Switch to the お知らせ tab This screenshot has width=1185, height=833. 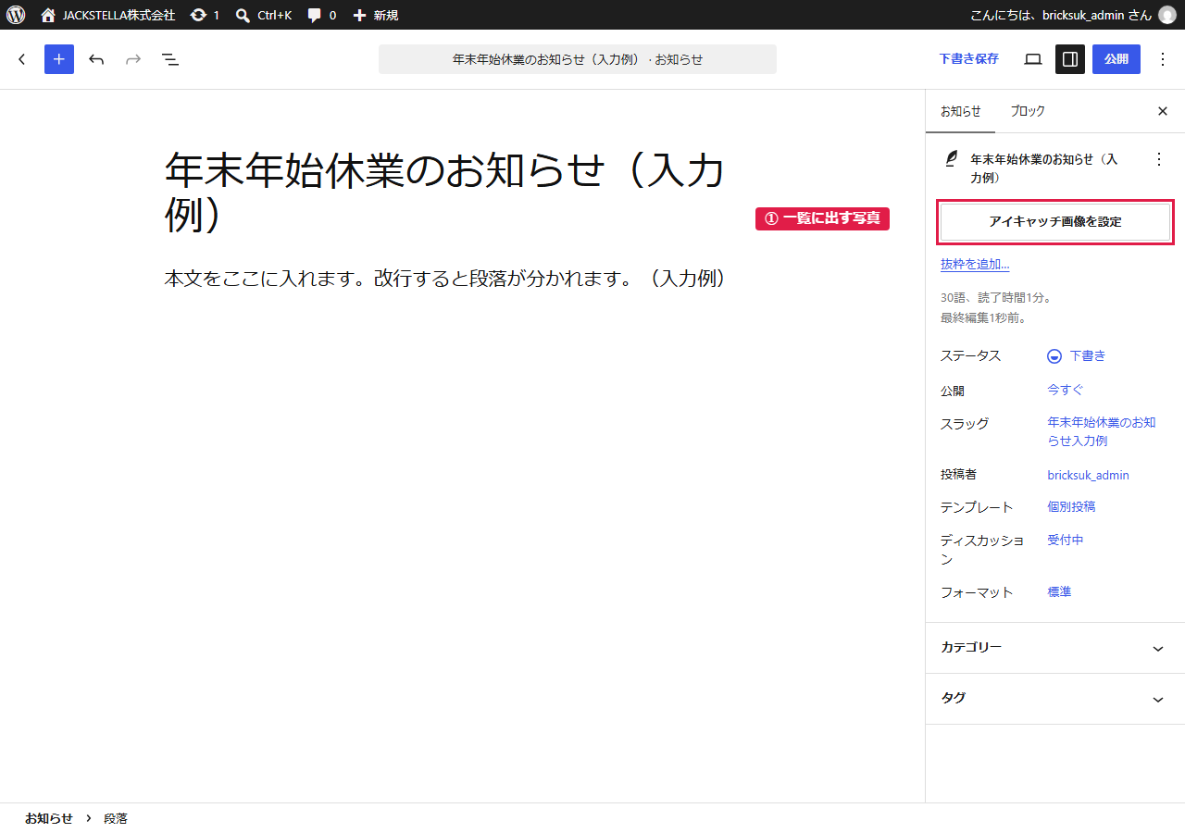(960, 111)
